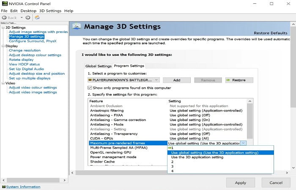
Task: Click the Cancel button
Action: (x=276, y=183)
